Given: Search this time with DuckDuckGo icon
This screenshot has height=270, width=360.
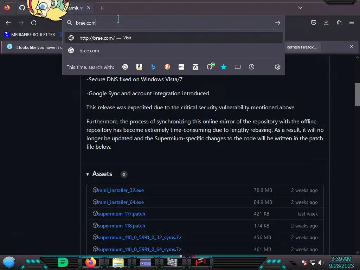Looking at the screenshot, I should coord(167,67).
